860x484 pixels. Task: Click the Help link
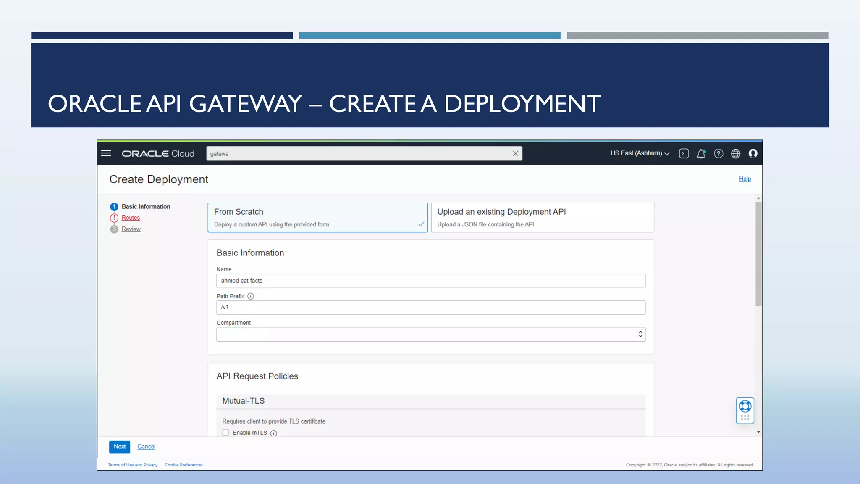point(745,179)
